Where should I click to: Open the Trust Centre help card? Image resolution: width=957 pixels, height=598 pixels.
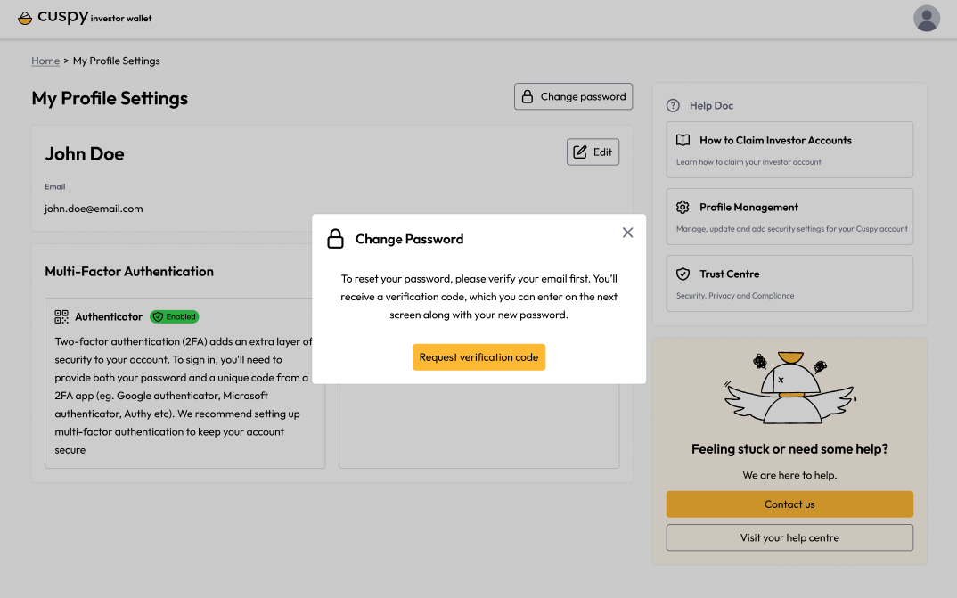(789, 283)
